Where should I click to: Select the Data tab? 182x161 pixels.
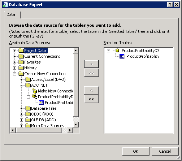(12, 15)
